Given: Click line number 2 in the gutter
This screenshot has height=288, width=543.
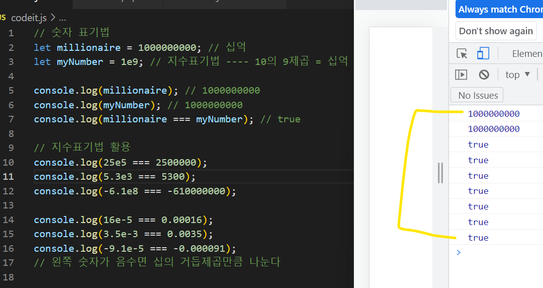Looking at the screenshot, I should (11, 47).
